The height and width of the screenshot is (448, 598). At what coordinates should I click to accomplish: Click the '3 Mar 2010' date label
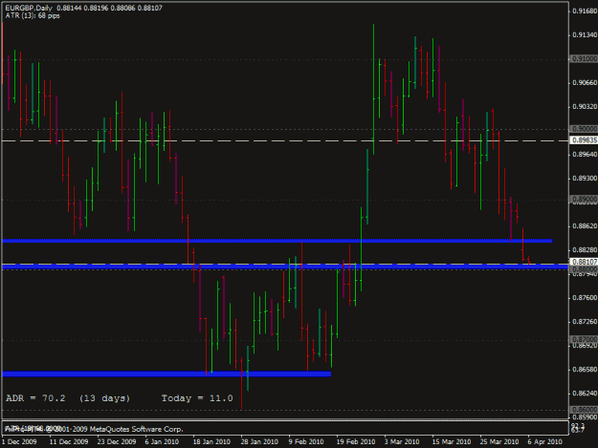click(402, 442)
